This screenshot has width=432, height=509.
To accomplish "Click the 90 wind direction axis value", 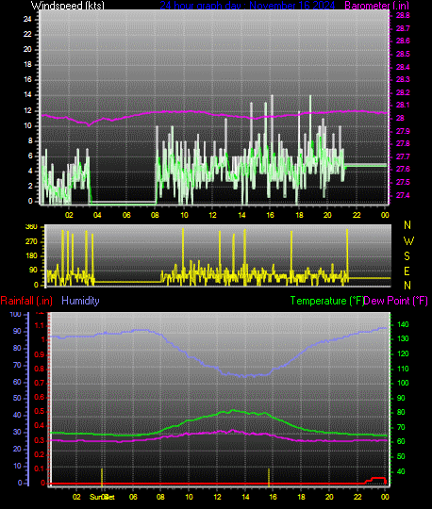I will [33, 271].
